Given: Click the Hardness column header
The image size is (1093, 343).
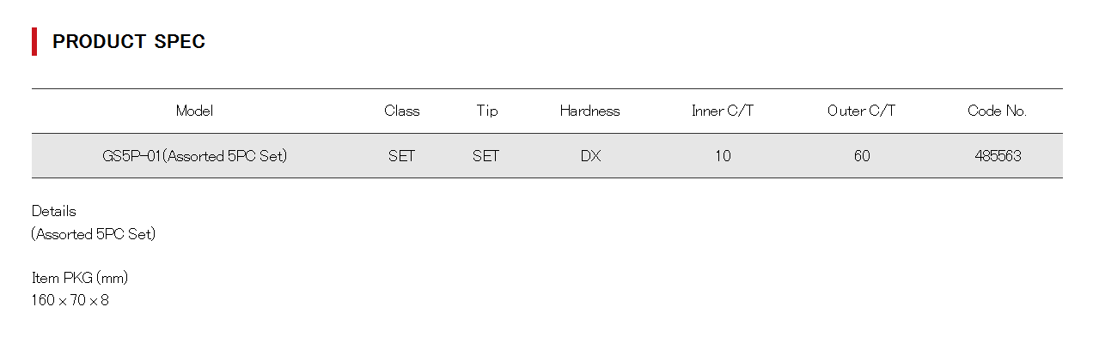Looking at the screenshot, I should tap(589, 111).
